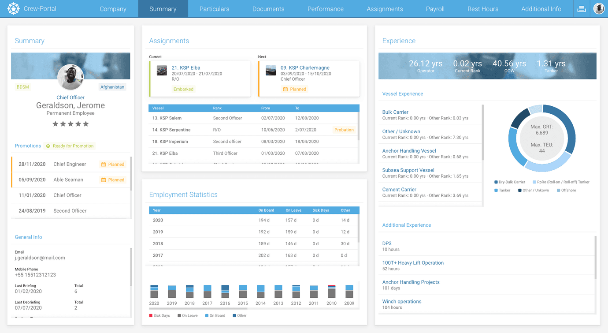Viewport: 608px width, 333px height.
Task: Click Jerome Geraldson's profile photo
Action: click(70, 78)
